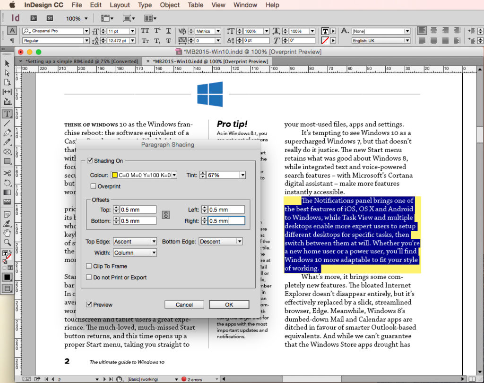
Task: Uncheck the Shading On checkbox
Action: 90,161
